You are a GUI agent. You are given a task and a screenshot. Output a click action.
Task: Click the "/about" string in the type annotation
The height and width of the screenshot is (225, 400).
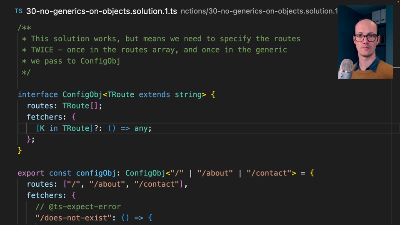point(215,173)
